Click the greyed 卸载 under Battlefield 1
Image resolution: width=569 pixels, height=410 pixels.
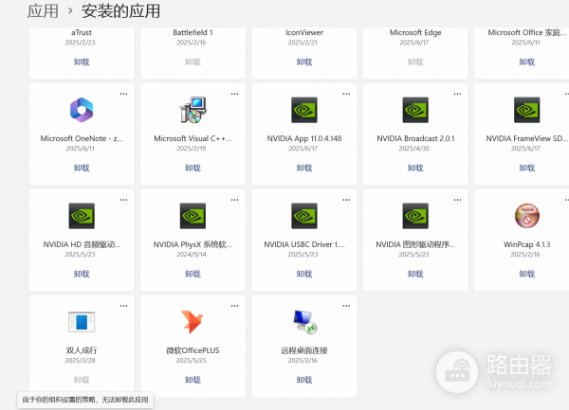[x=193, y=62]
